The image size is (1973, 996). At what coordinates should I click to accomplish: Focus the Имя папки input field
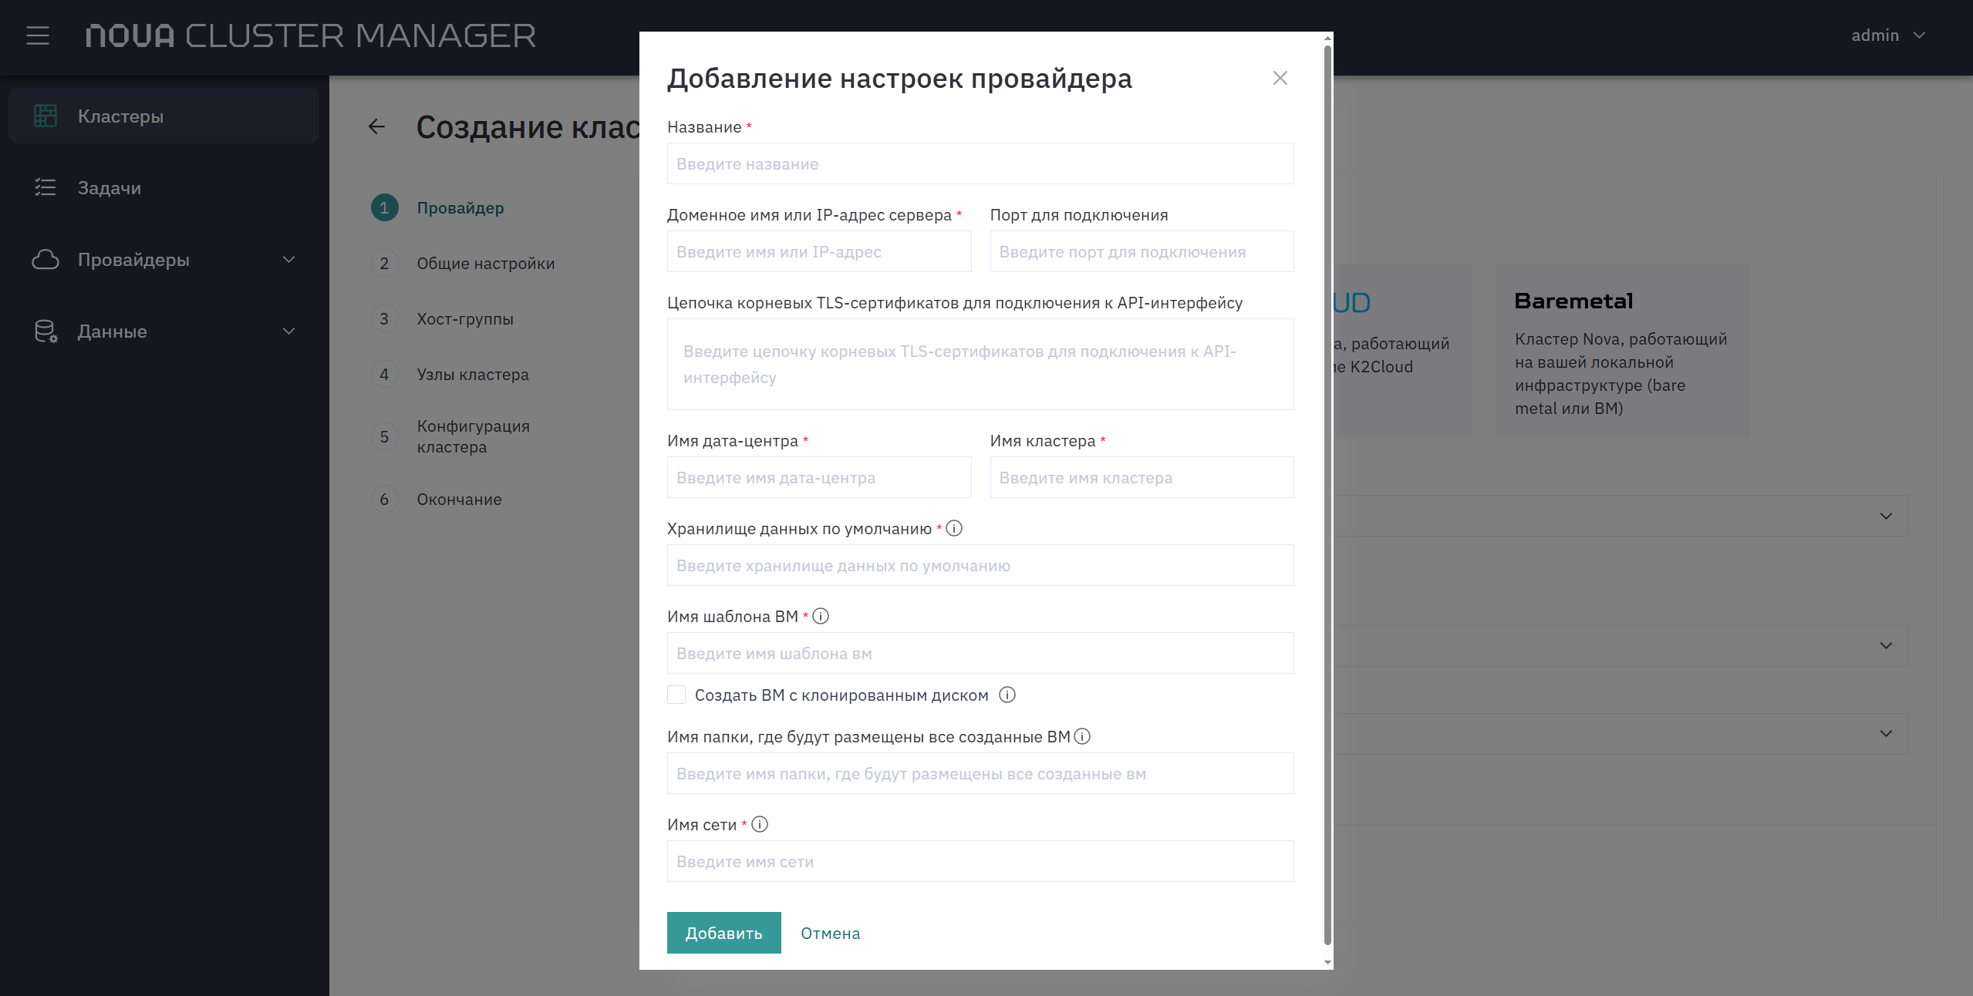(980, 773)
